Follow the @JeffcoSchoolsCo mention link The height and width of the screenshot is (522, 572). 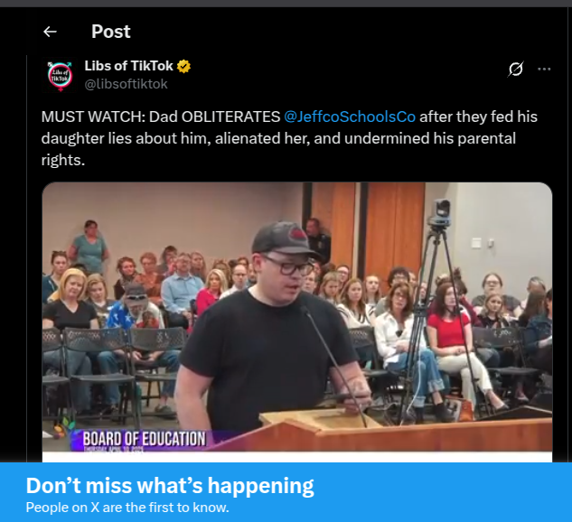(x=350, y=117)
